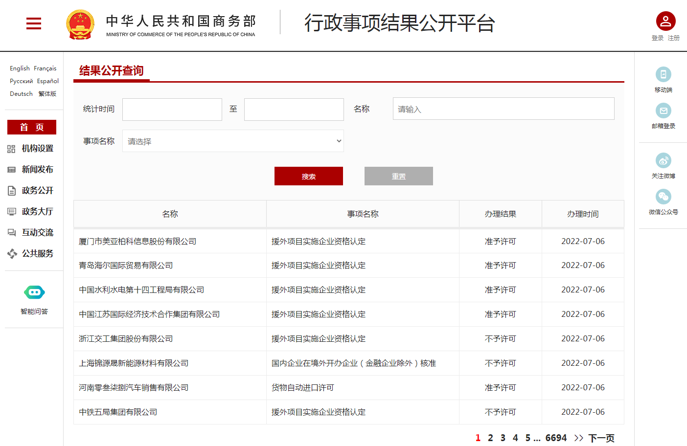Focus the 统计时间 start date field
This screenshot has height=446, width=687.
point(172,110)
